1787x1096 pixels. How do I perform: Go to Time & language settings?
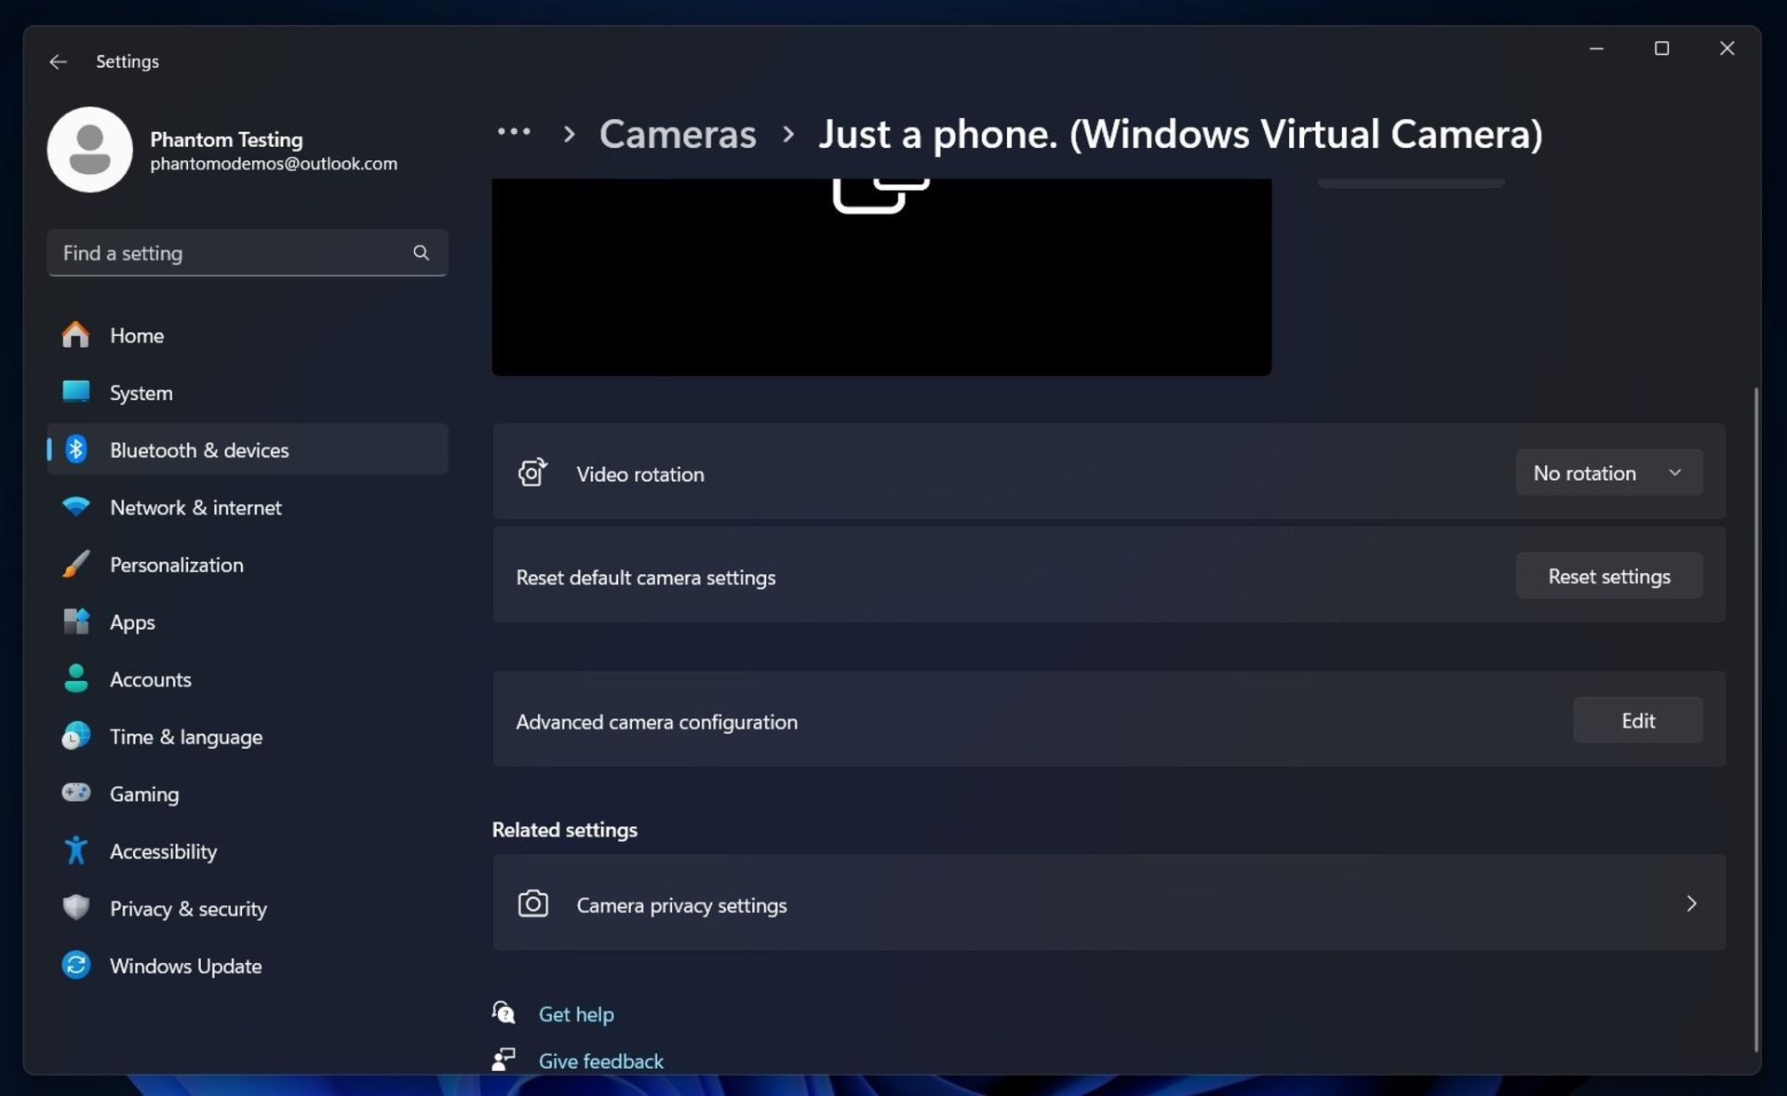pos(185,737)
